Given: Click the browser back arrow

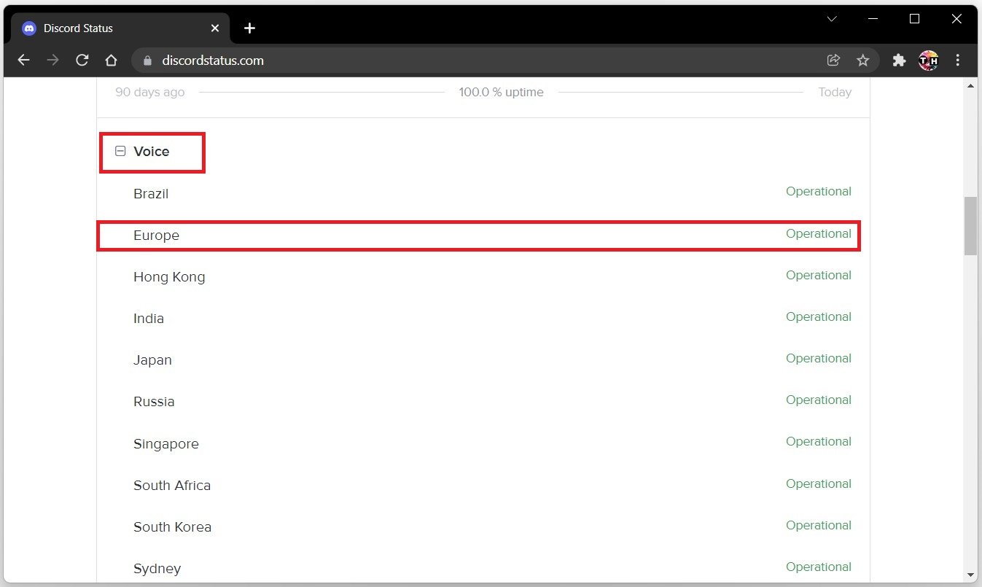Looking at the screenshot, I should pyautogui.click(x=23, y=61).
